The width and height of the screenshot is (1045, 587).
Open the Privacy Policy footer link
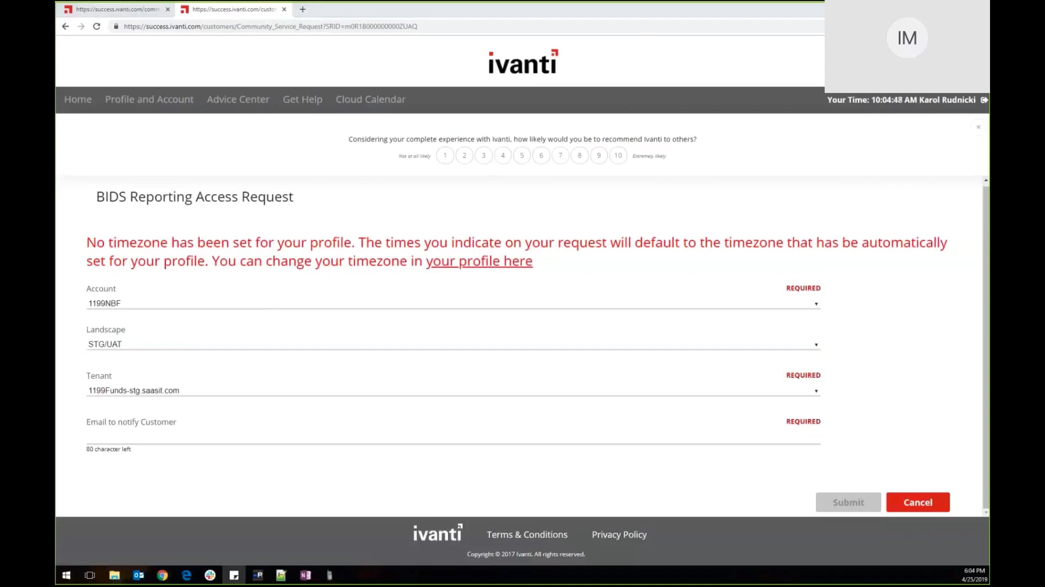(x=619, y=535)
